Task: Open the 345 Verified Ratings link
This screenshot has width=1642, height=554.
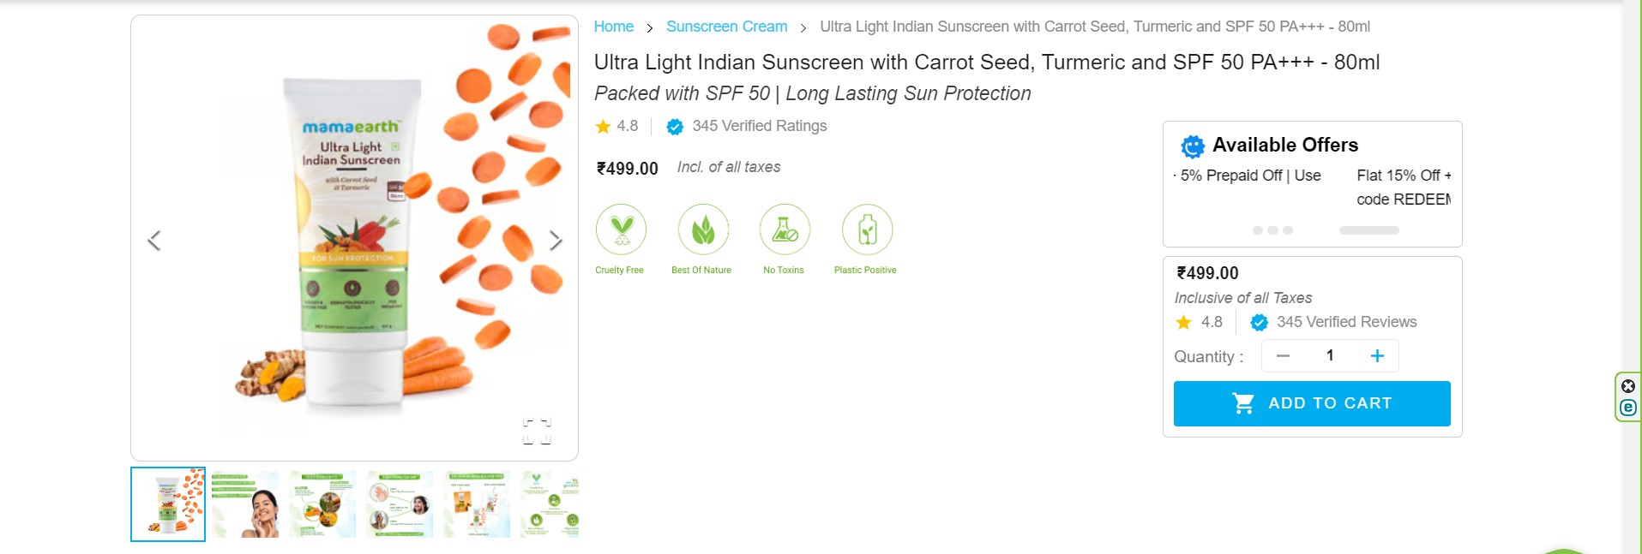Action: point(759,126)
